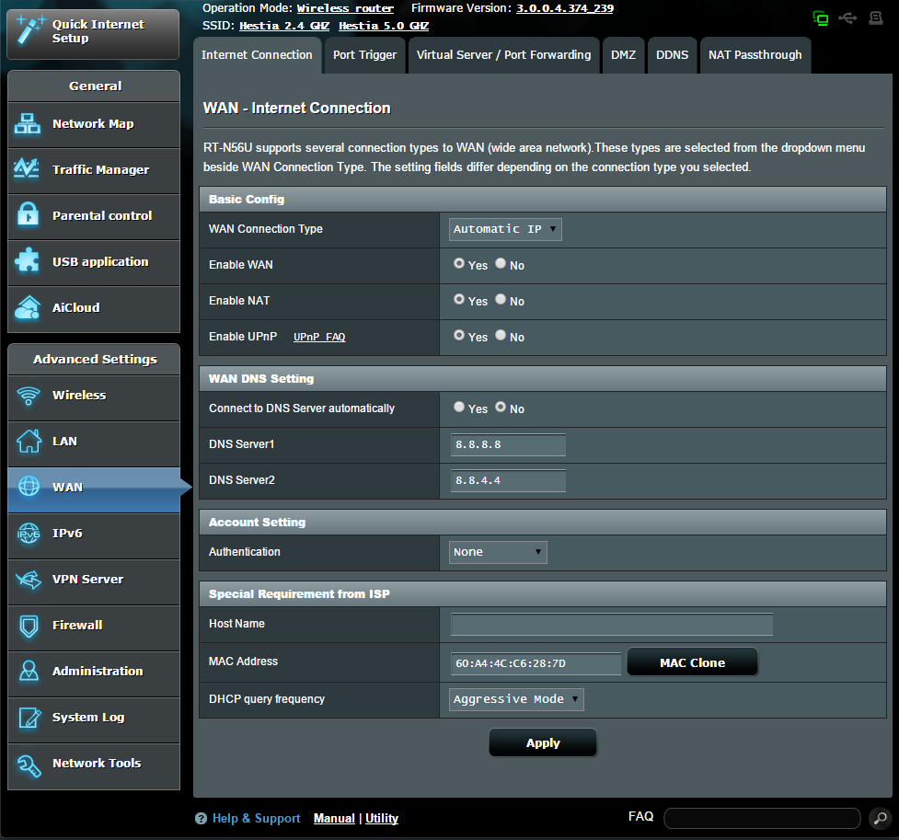899x840 pixels.
Task: Click the Quick Internet Setup wand icon
Action: (29, 30)
